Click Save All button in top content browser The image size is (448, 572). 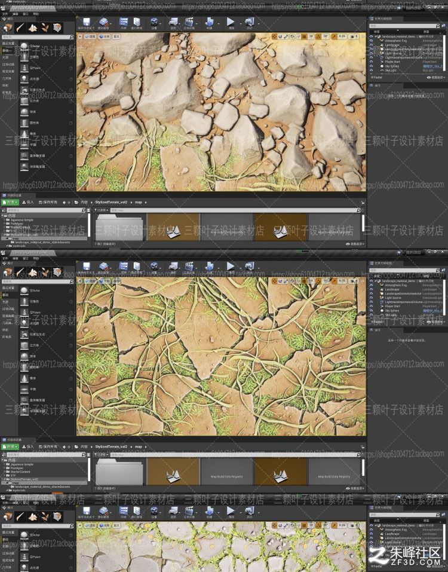[48, 202]
